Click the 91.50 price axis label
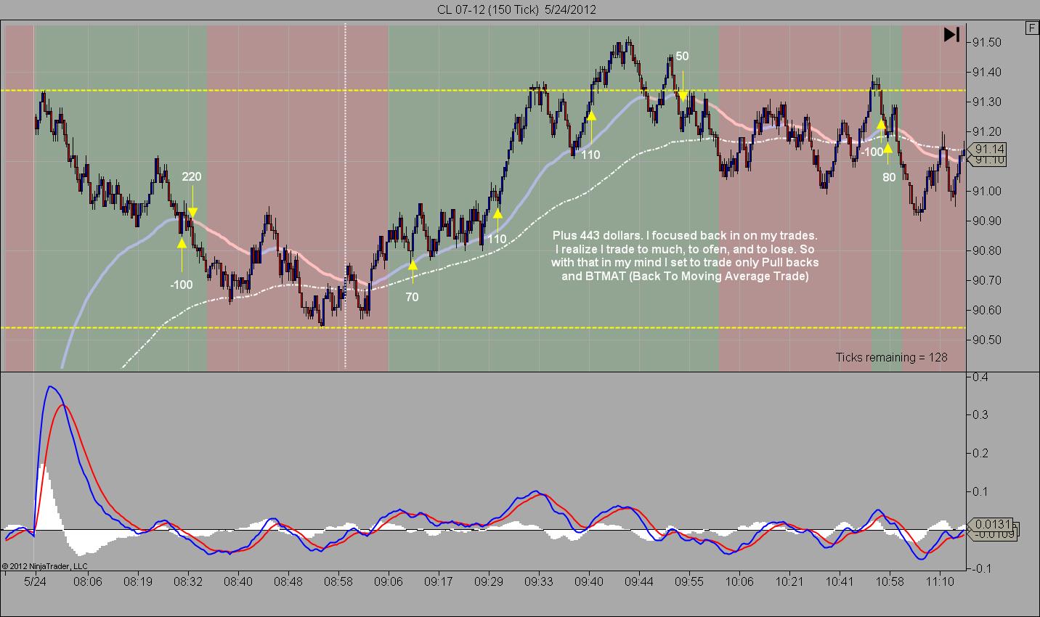The image size is (1040, 617). point(987,42)
